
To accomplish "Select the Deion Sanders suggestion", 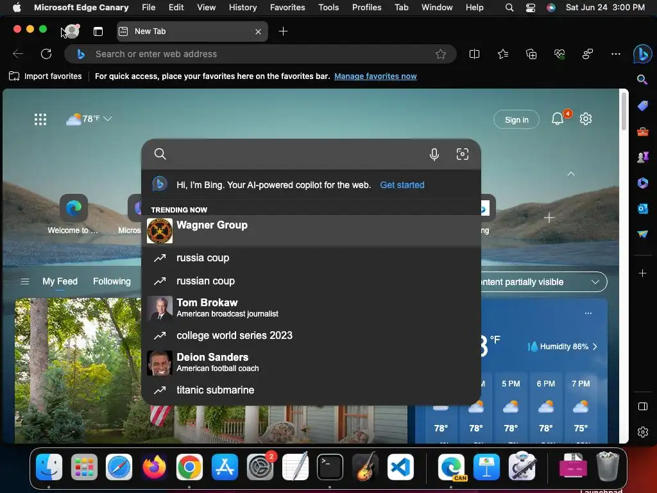I will pos(311,363).
